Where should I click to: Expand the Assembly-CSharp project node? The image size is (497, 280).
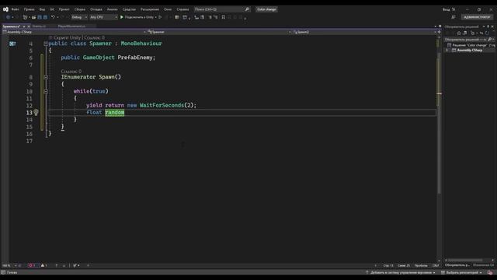click(x=447, y=50)
